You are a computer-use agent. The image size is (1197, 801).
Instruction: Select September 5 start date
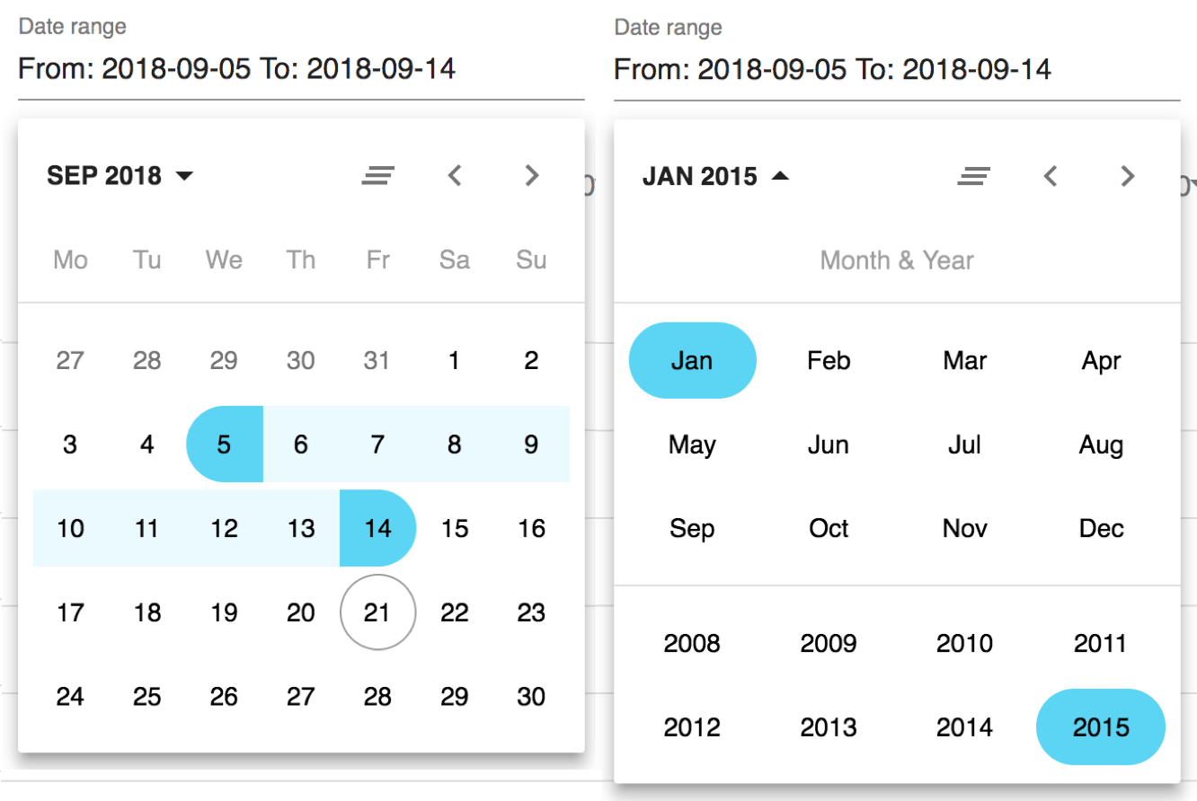[x=224, y=444]
